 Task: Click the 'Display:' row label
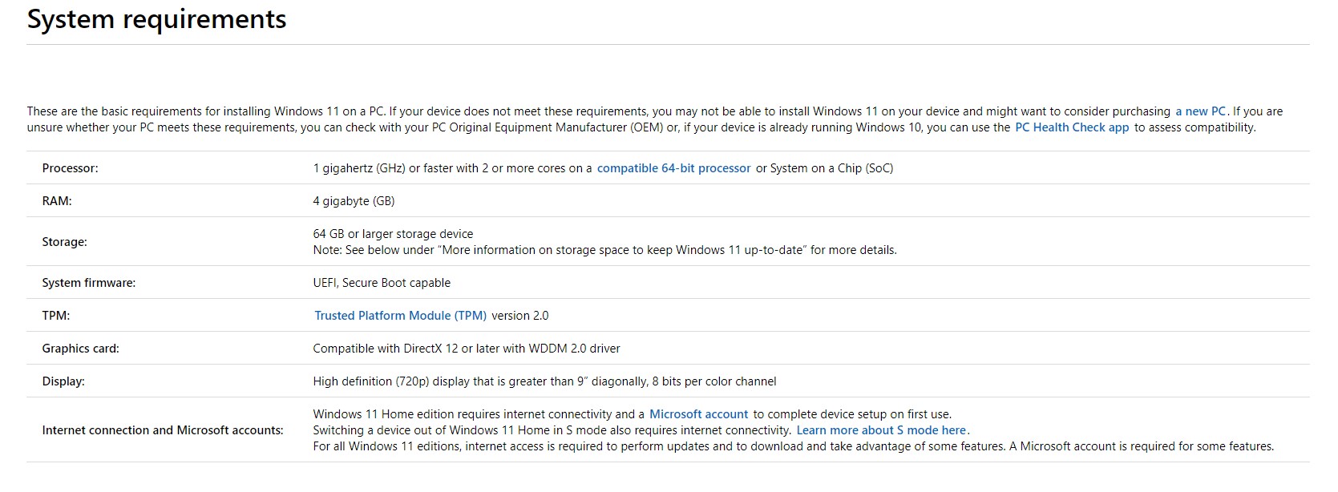click(63, 381)
